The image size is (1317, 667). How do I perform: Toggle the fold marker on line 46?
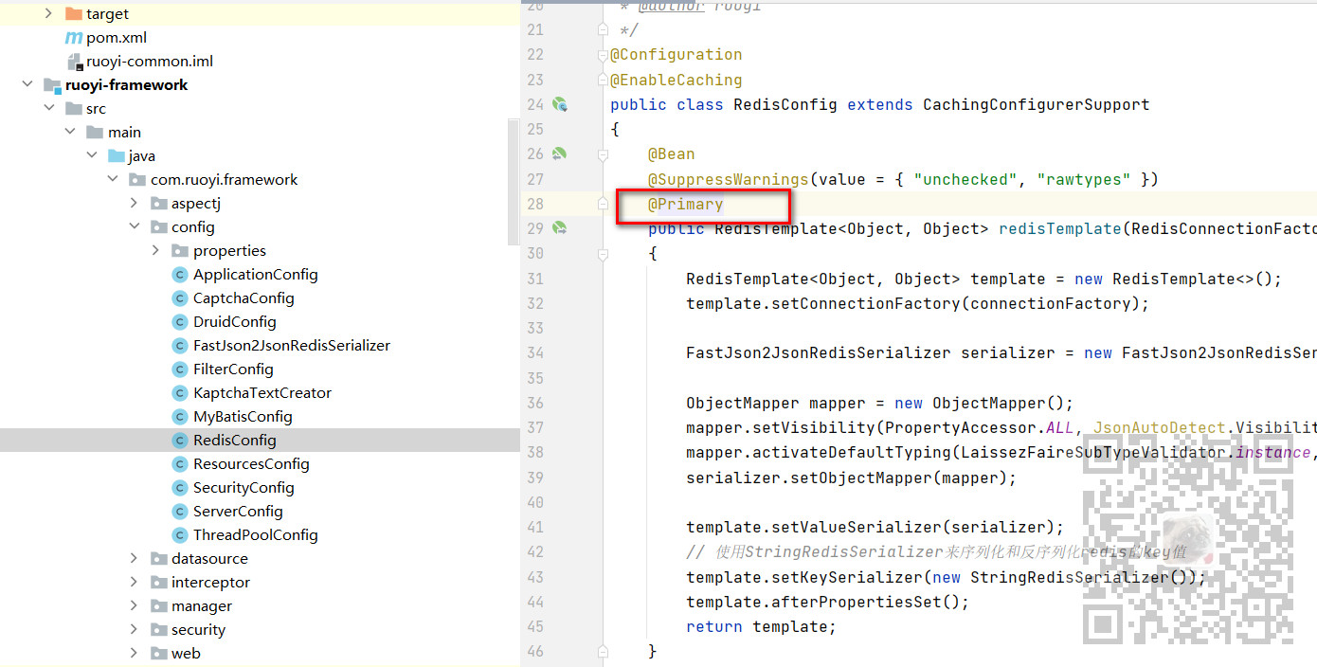(603, 651)
